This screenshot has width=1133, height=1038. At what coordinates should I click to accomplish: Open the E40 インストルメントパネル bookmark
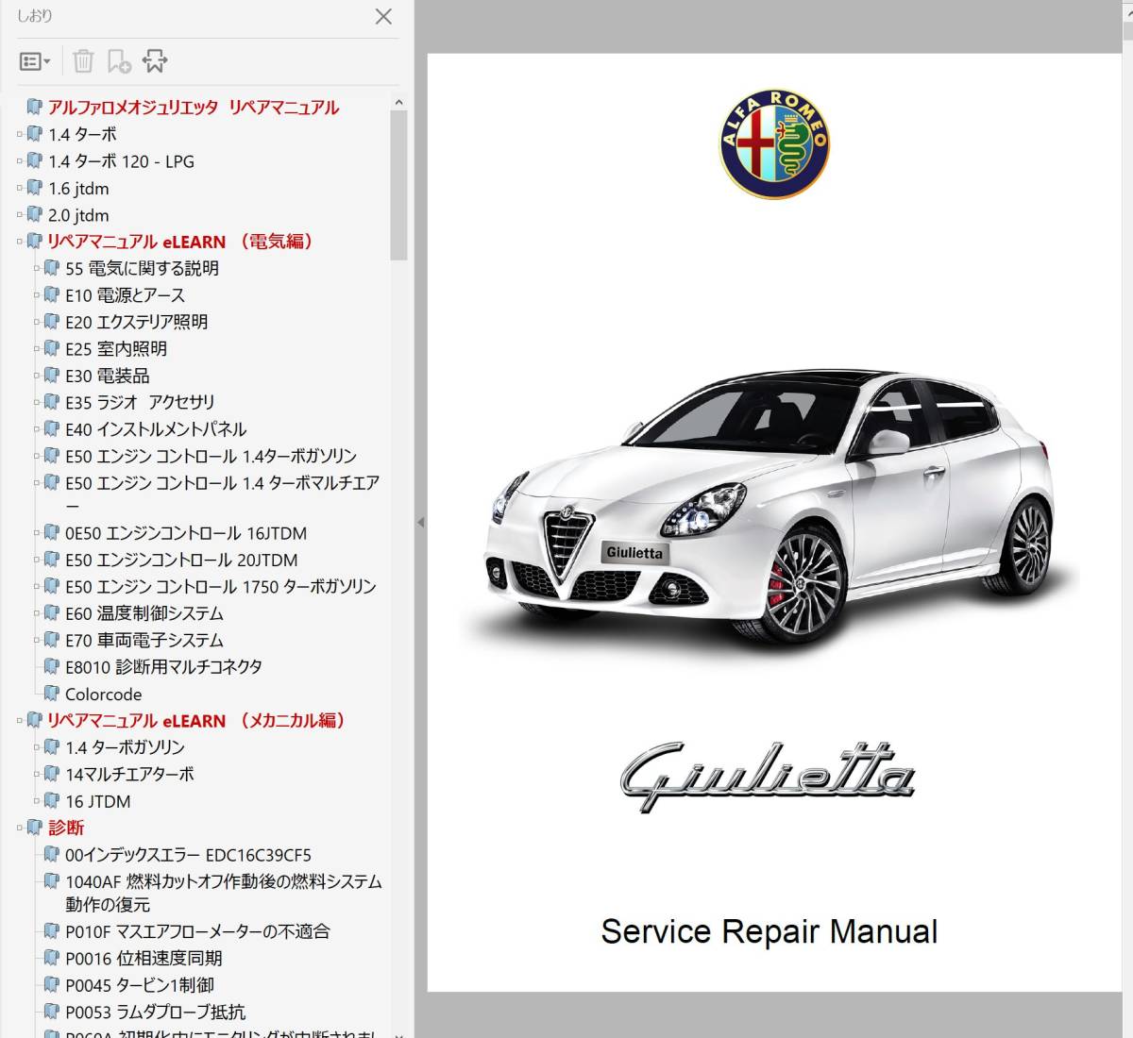click(156, 429)
